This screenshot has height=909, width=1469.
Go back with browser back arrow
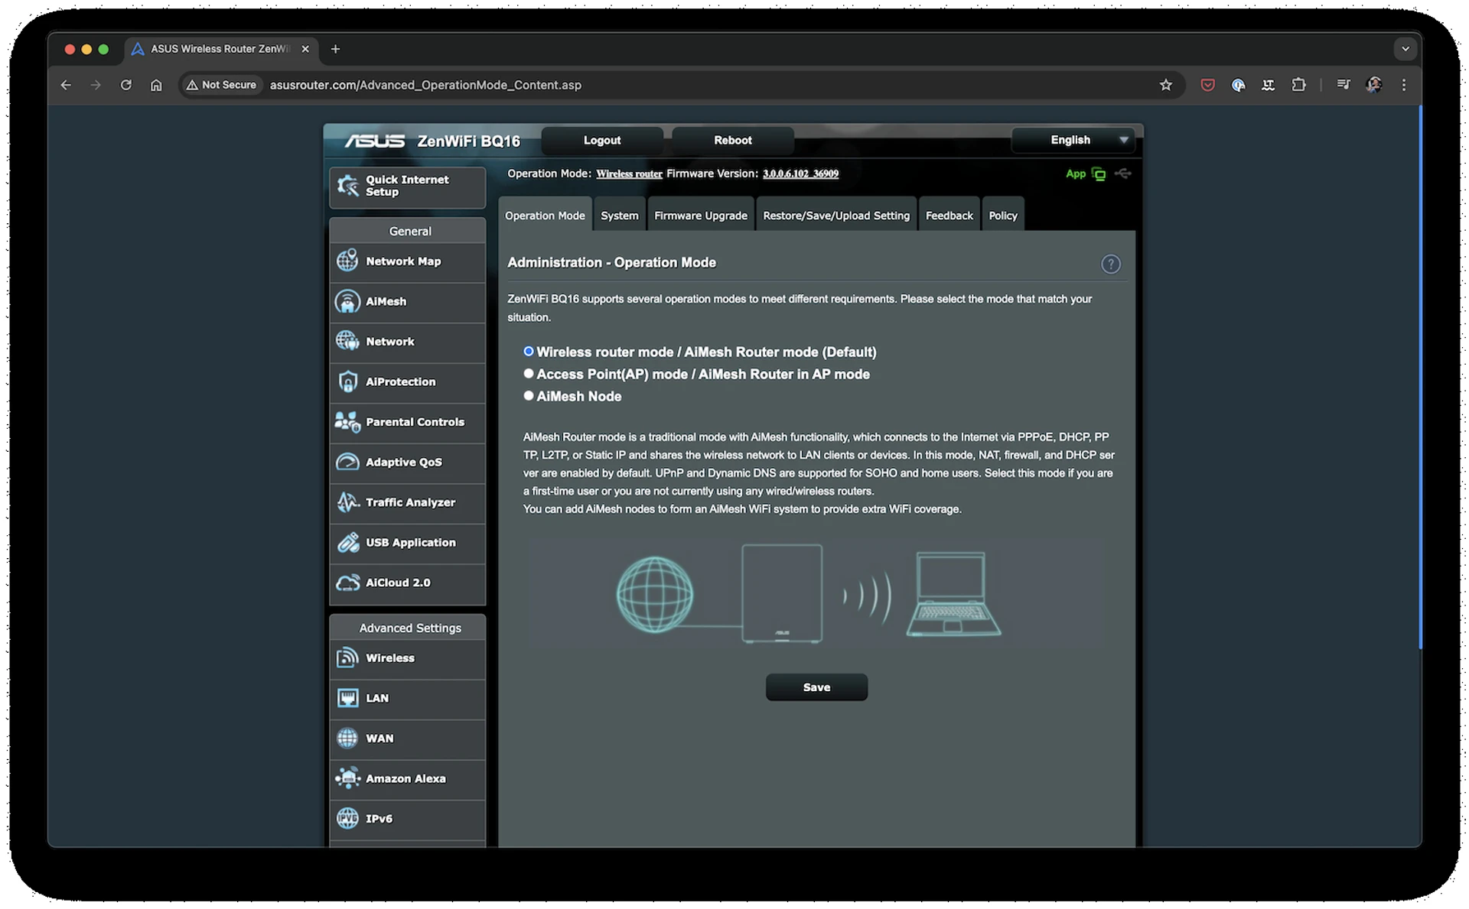[66, 85]
